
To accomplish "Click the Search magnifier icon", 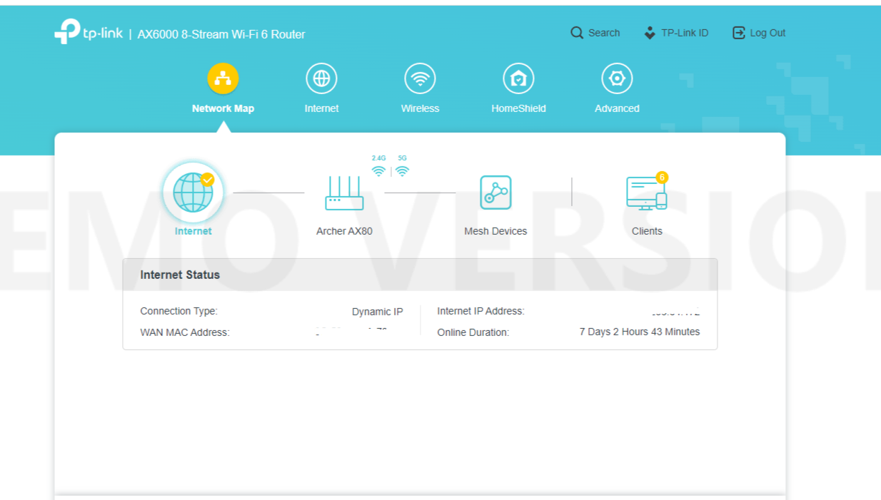I will tap(577, 33).
